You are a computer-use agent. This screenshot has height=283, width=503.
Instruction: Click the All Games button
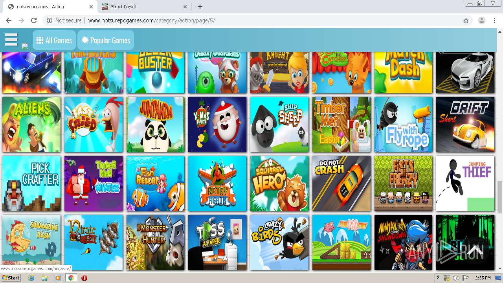click(54, 40)
